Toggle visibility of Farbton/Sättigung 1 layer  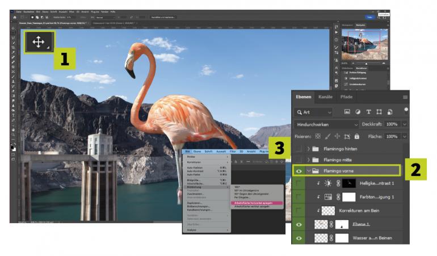299,197
